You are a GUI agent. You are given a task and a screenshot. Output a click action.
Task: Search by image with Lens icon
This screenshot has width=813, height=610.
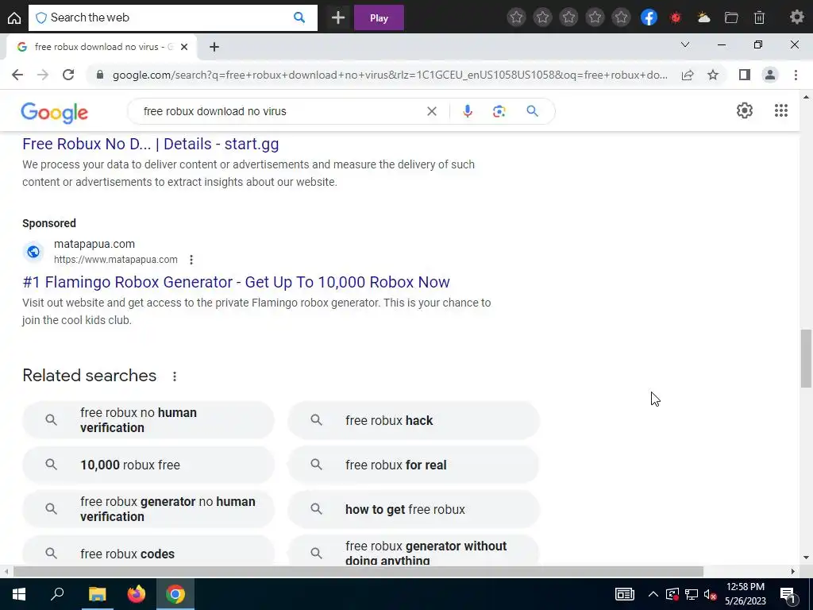coord(499,111)
